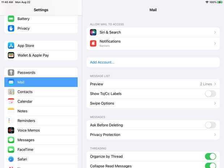
Task: Tap the FaceTime camera icon
Action: pos(11,150)
